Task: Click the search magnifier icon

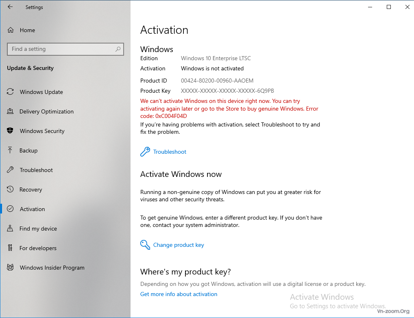Action: point(118,49)
